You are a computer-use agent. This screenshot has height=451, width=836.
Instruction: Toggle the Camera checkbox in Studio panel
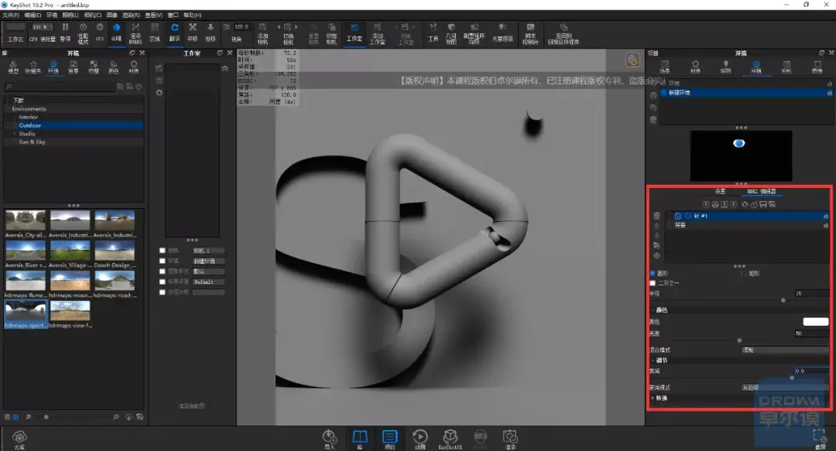[x=162, y=251]
